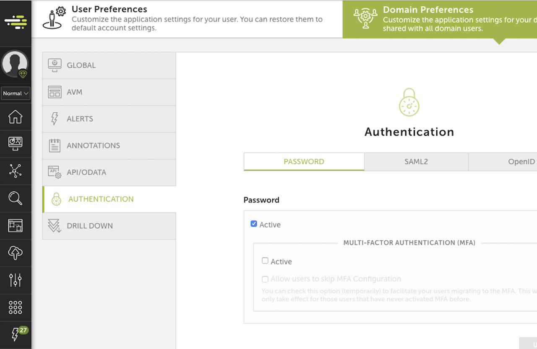Click the layout panel icon in sidebar
The image size is (537, 349).
click(16, 225)
